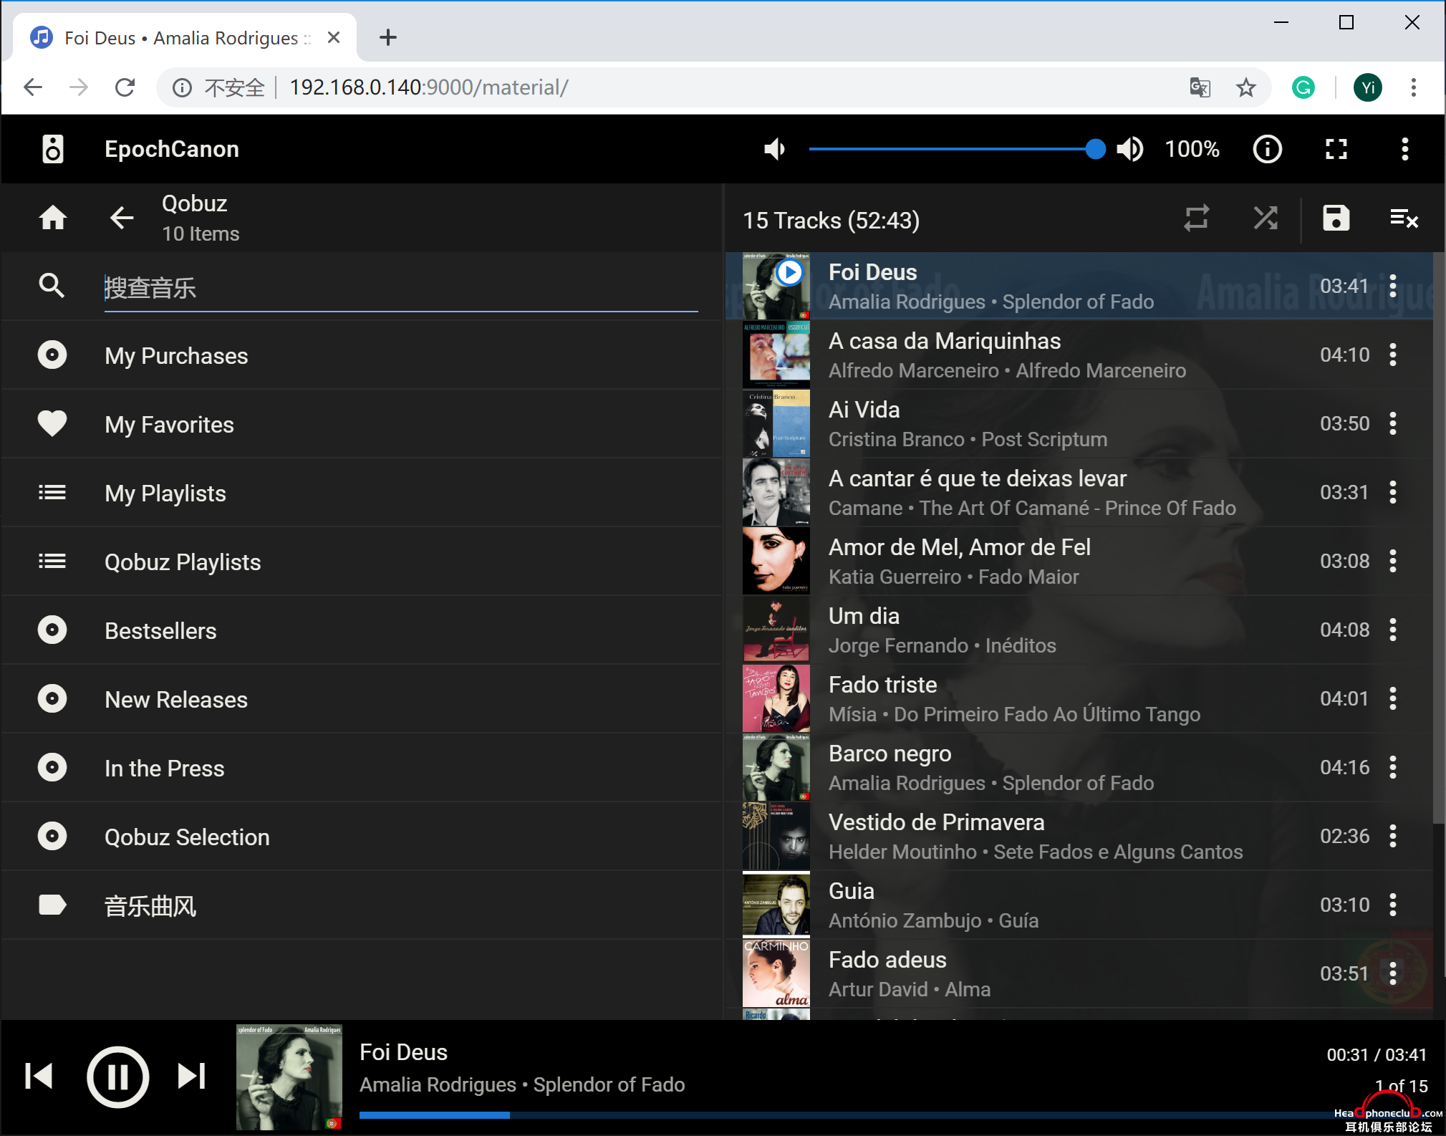Screen dimensions: 1446x1136
Task: Open In the Press
Action: pos(362,768)
